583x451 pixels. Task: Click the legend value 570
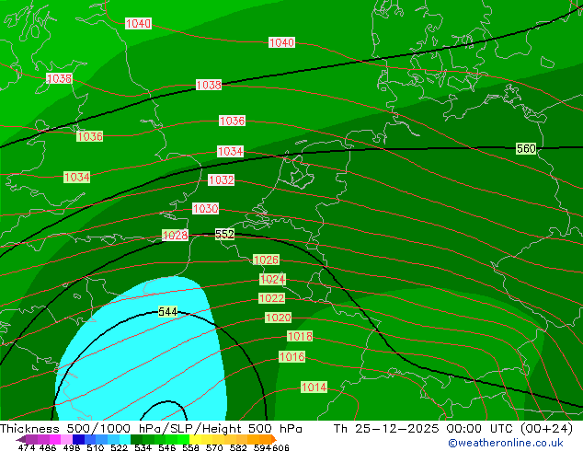tap(214, 447)
